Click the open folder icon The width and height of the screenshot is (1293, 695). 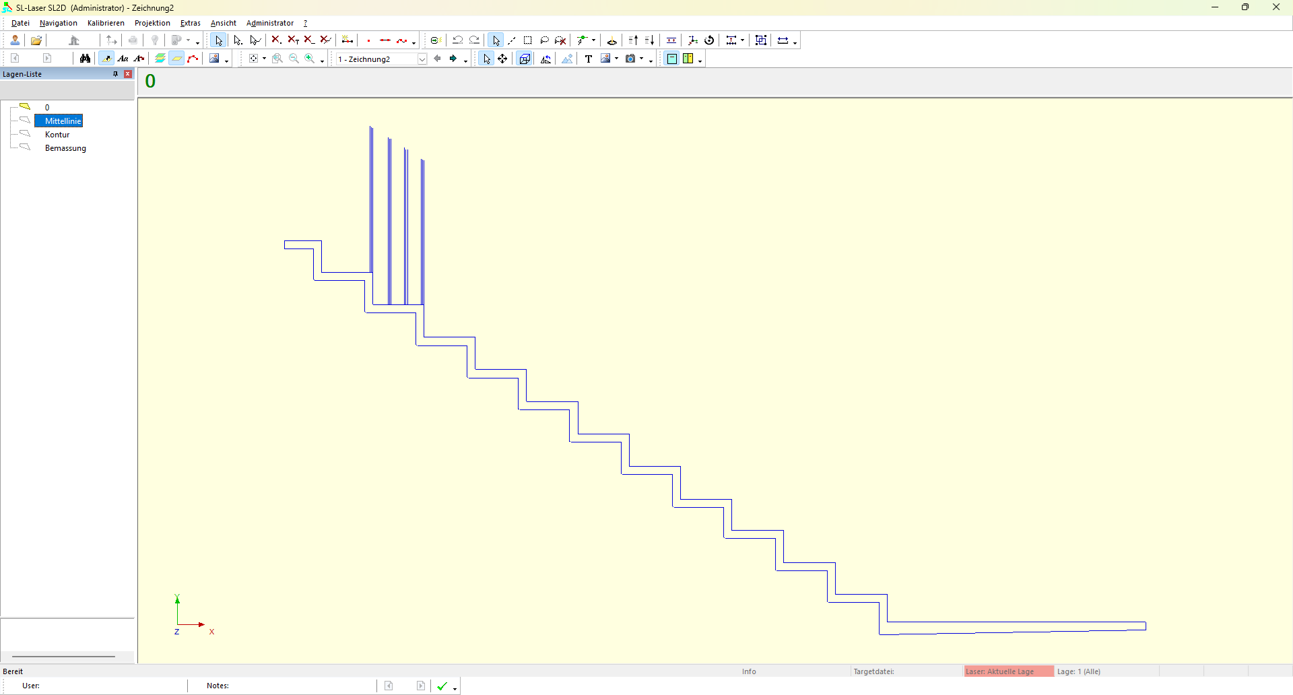(x=36, y=40)
